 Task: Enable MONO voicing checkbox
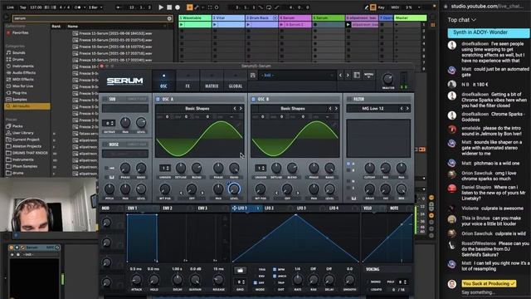tap(368, 282)
